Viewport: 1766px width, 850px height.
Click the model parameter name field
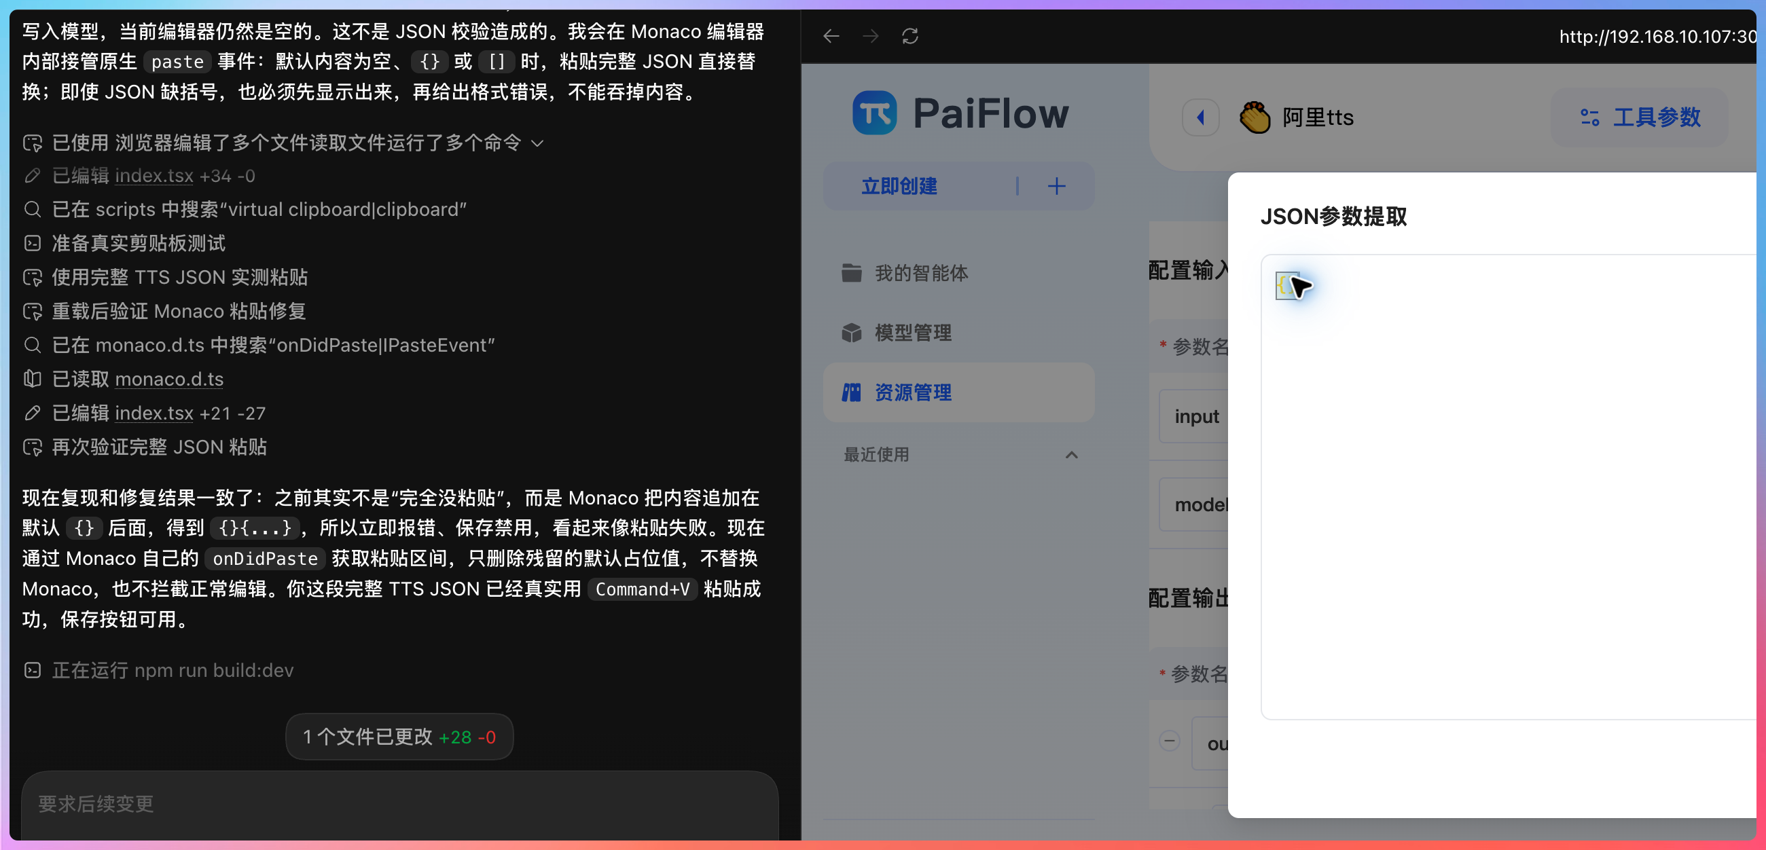[1194, 504]
